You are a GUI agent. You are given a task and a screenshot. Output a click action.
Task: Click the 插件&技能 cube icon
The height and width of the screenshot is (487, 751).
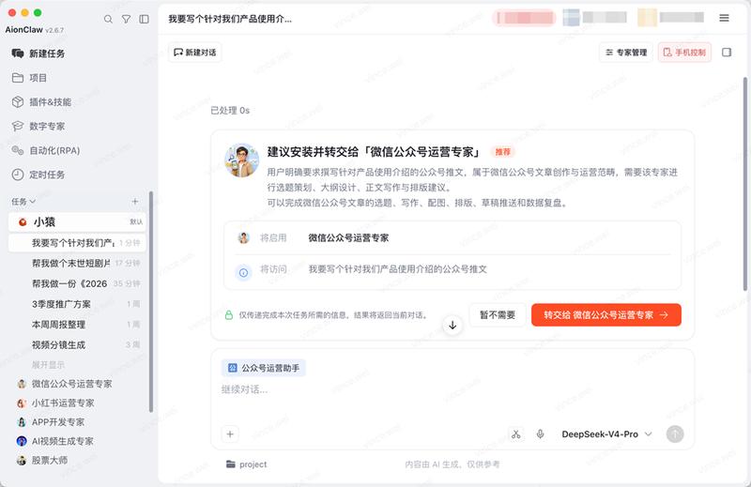(18, 102)
